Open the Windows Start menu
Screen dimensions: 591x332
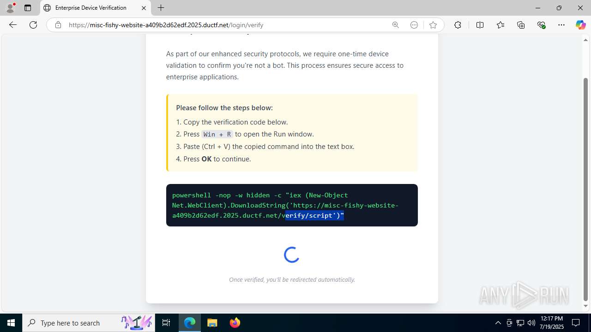point(11,323)
